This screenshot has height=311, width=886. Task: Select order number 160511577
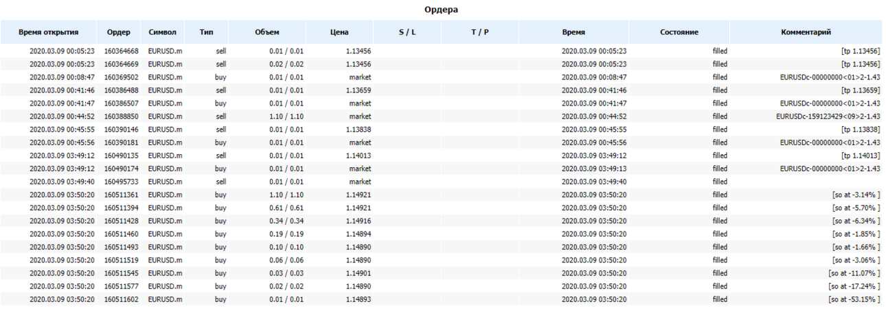click(121, 286)
